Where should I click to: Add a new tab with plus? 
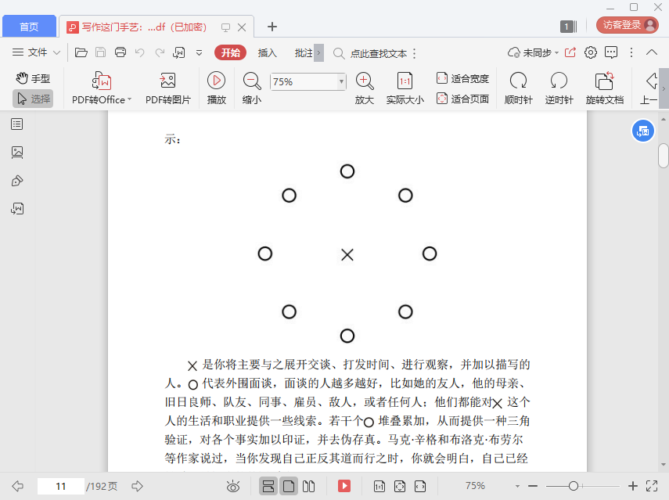(272, 27)
